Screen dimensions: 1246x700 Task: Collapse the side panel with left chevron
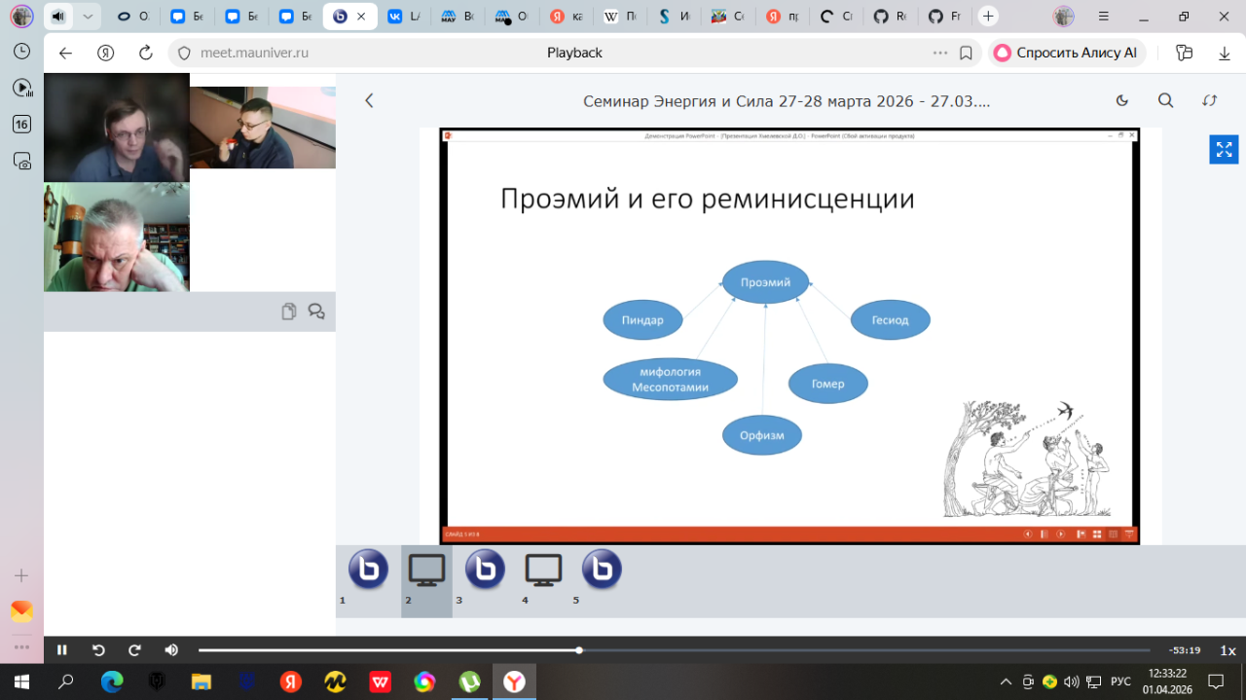[369, 100]
